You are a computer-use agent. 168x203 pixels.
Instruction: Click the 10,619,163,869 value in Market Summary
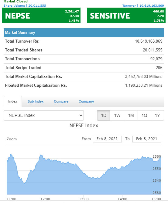(x=149, y=41)
